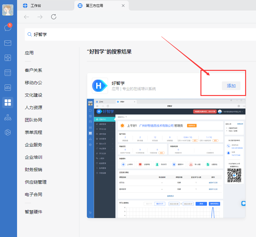Open the mail icon in sidebar
The height and width of the screenshot is (237, 256).
8,43
